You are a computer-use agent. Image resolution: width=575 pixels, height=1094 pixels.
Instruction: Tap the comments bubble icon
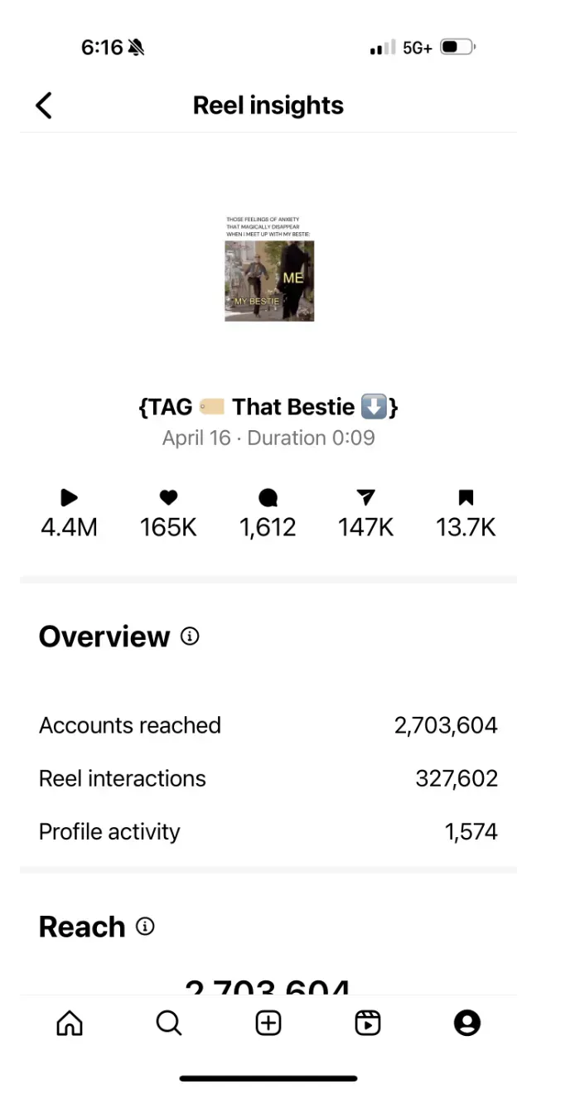(x=268, y=497)
